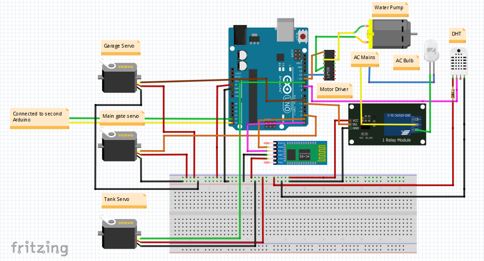Image resolution: width=484 pixels, height=261 pixels.
Task: Select the 'Garage Servo' note label
Action: (x=121, y=48)
